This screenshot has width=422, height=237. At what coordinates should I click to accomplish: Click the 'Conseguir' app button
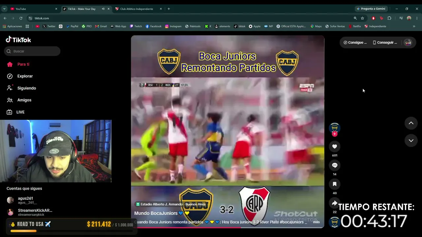[385, 42]
